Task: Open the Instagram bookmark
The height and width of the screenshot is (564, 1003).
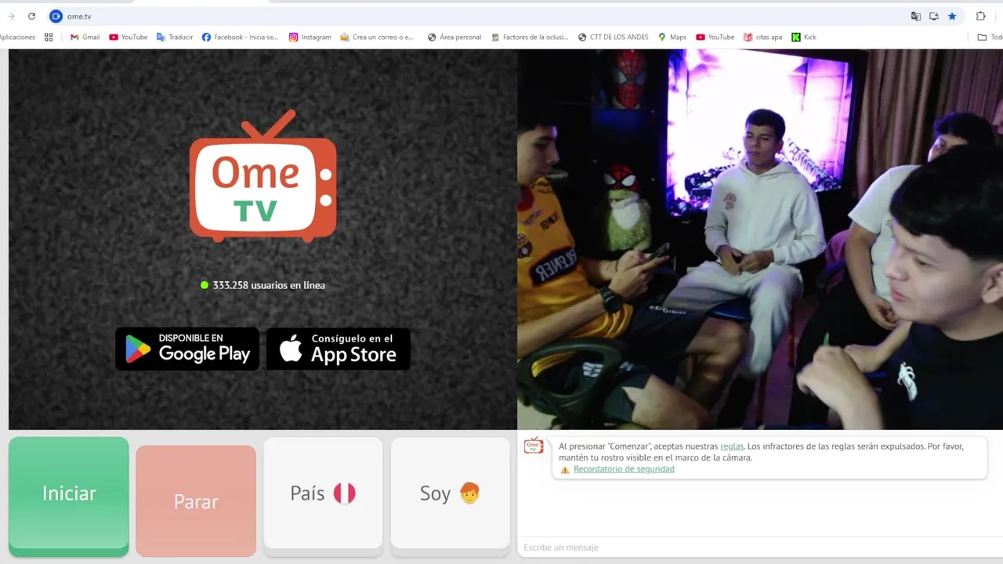Action: [x=310, y=37]
